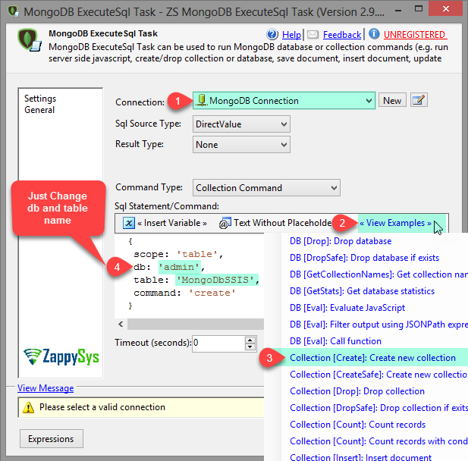
Task: Open the View Examples menu
Action: pyautogui.click(x=395, y=223)
